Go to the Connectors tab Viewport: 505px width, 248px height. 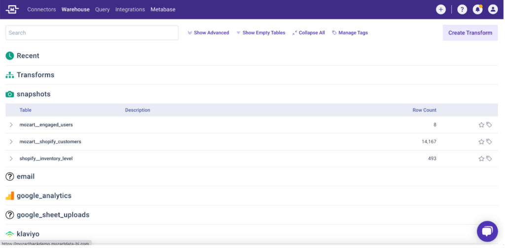41,9
